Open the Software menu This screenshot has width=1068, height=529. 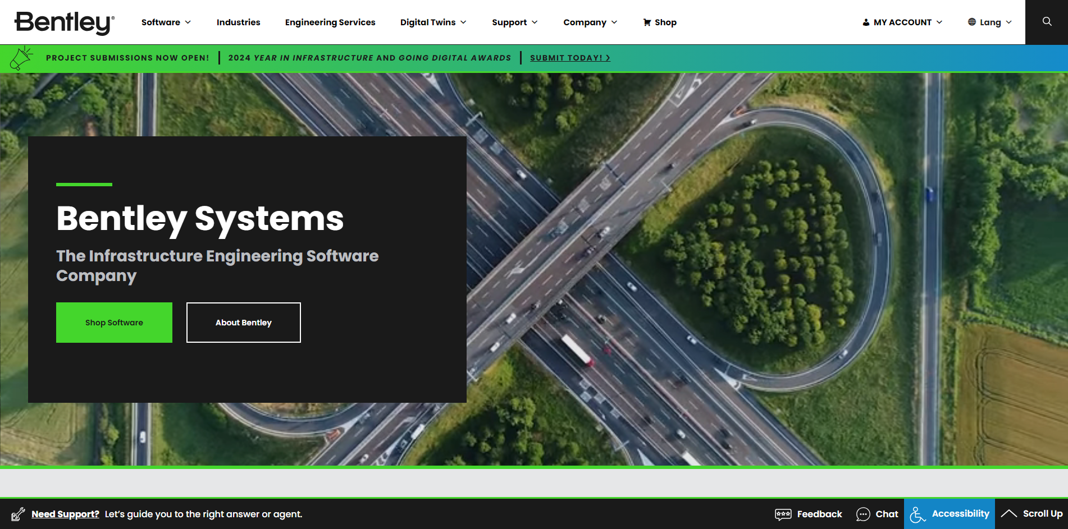pyautogui.click(x=161, y=22)
